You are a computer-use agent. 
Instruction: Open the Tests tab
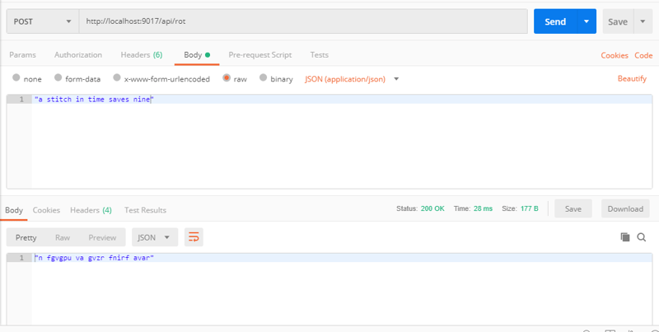tap(320, 54)
